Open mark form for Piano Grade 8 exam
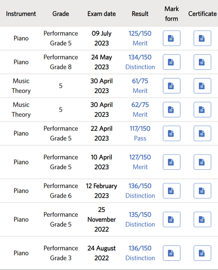The image size is (218, 270). coord(171,62)
